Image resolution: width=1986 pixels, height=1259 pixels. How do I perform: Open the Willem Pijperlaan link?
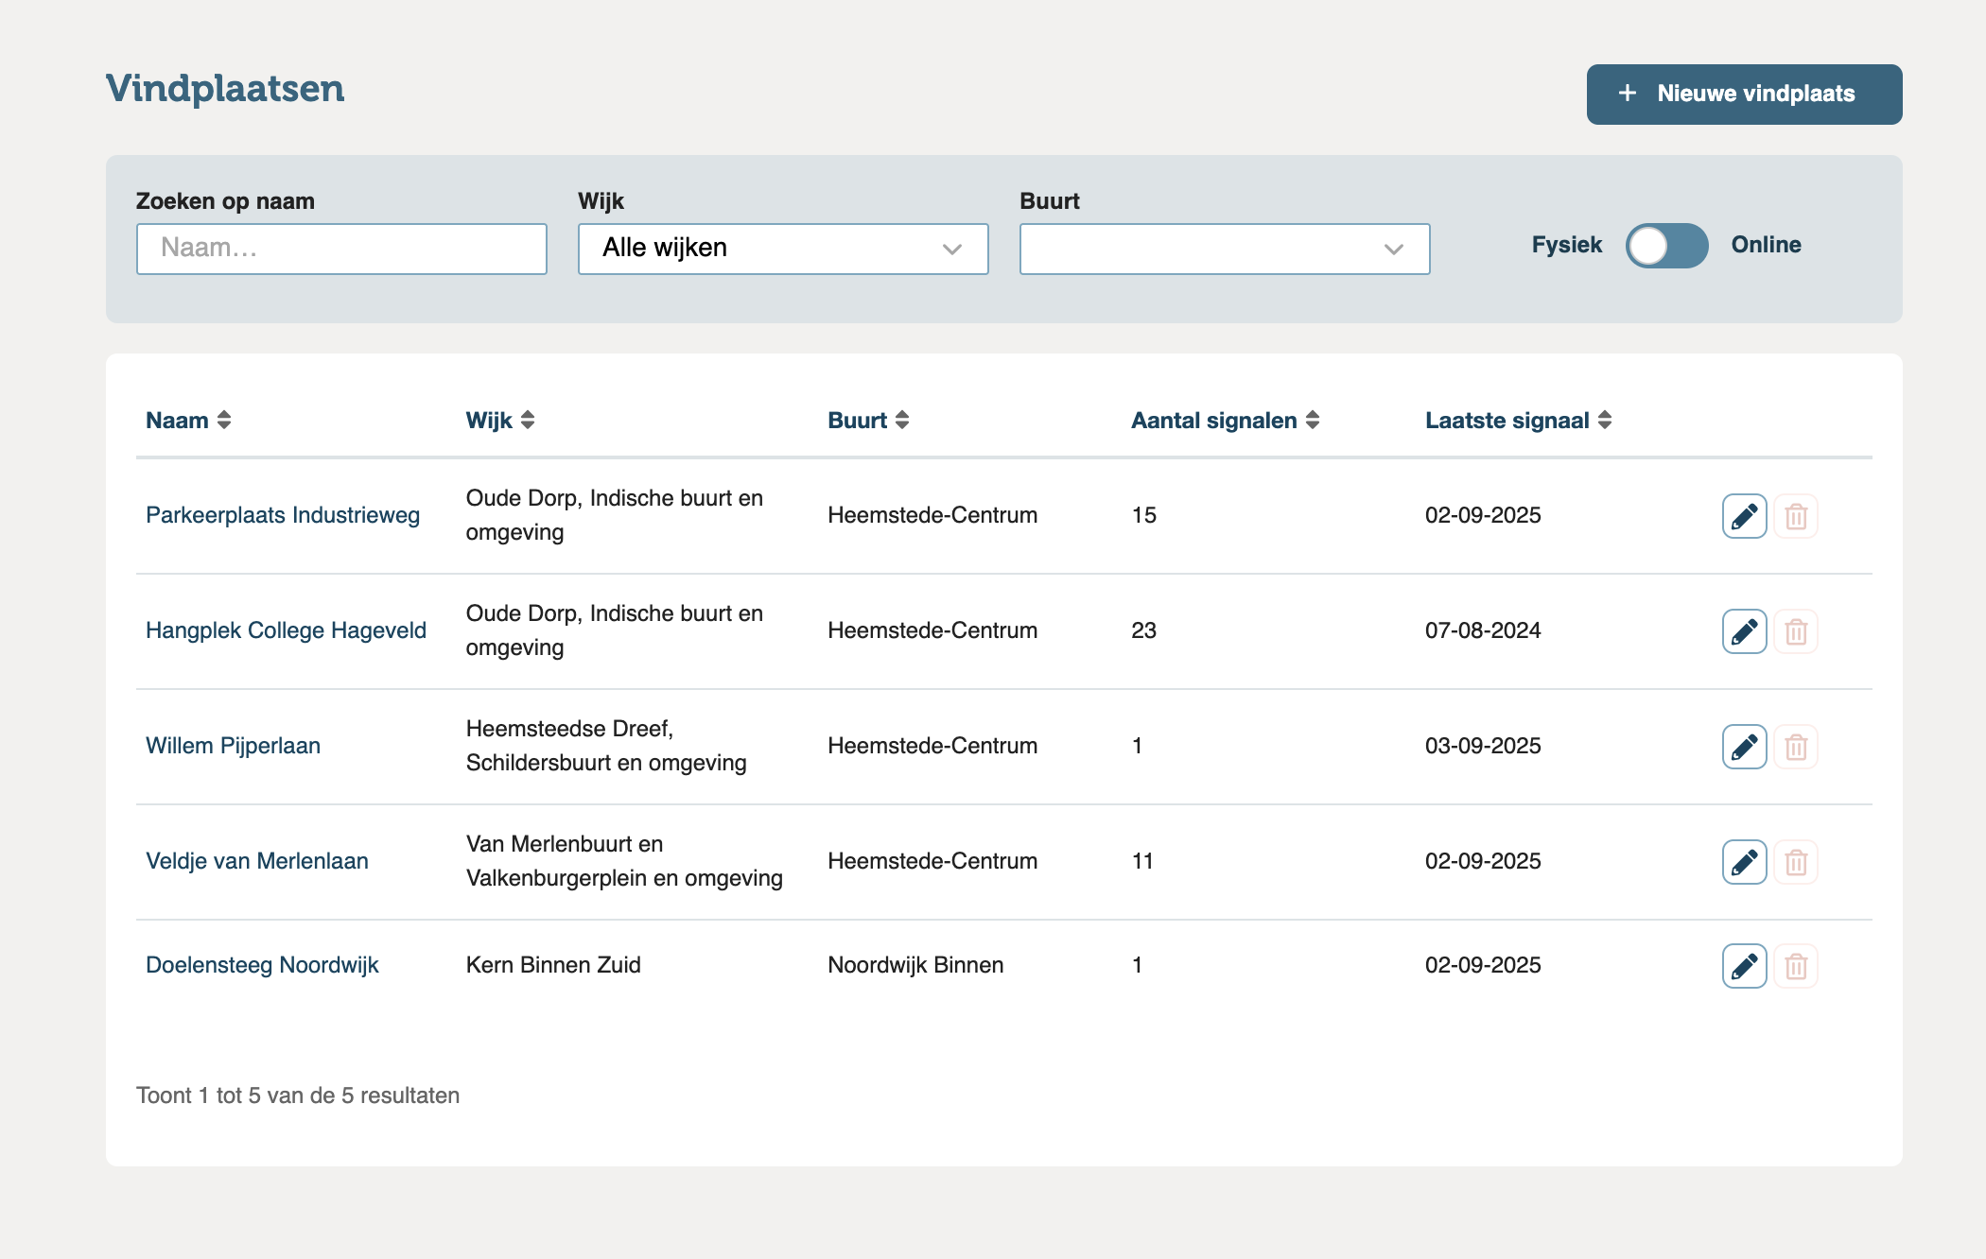(233, 746)
